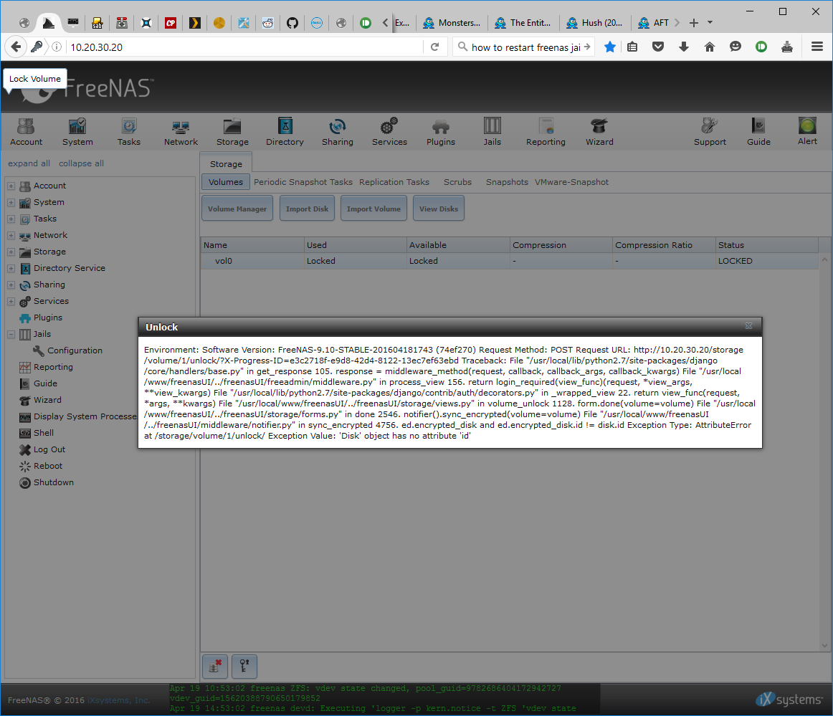
Task: Launch the Wizard from top toolbar
Action: [x=599, y=132]
